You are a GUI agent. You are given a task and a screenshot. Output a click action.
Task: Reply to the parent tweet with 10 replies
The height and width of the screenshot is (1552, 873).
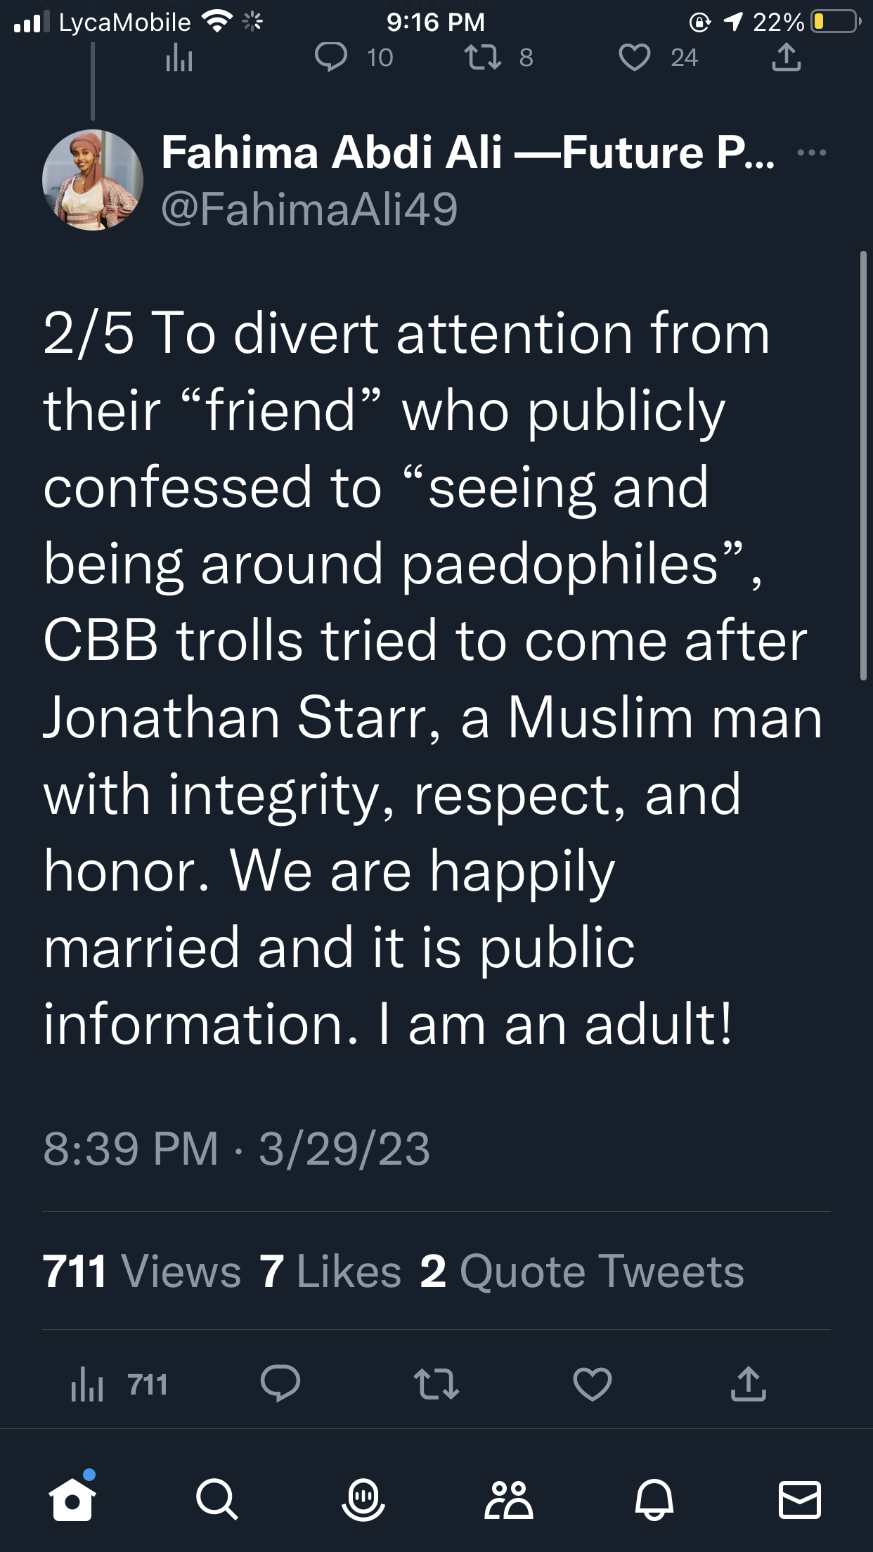[330, 58]
